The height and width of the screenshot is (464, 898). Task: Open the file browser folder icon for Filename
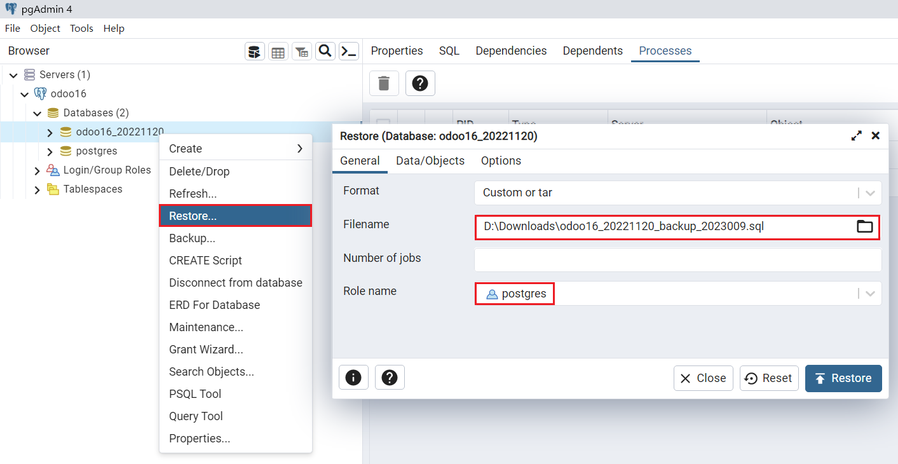click(x=865, y=226)
